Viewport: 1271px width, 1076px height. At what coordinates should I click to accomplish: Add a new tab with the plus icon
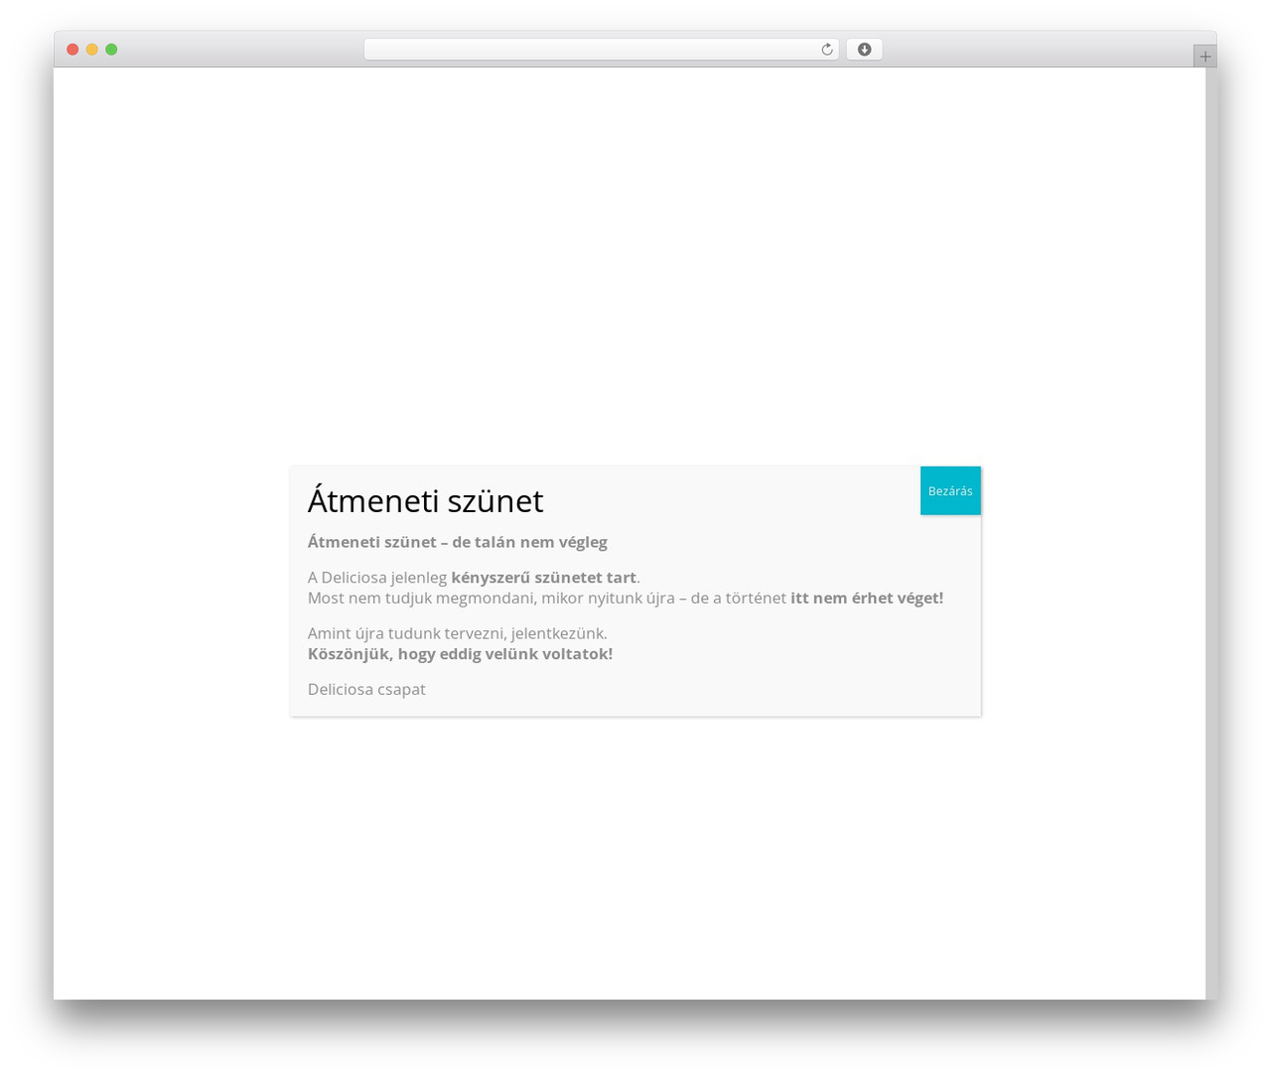tap(1204, 57)
